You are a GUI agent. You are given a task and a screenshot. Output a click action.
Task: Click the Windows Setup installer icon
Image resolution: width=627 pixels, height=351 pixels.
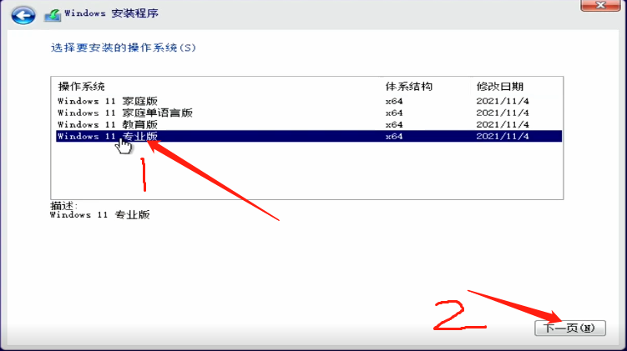(x=53, y=15)
